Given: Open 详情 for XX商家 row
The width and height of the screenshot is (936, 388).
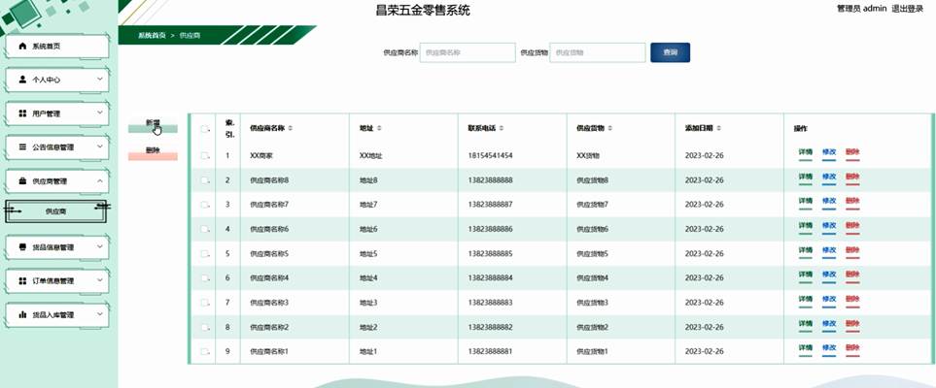Looking at the screenshot, I should pos(805,153).
